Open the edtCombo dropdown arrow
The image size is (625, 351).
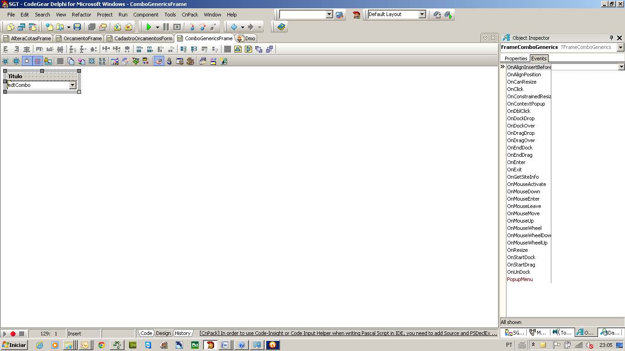click(x=72, y=85)
